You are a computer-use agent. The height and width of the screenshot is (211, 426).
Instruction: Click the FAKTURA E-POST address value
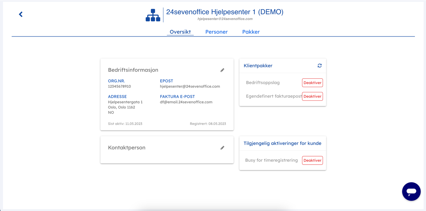pos(186,102)
